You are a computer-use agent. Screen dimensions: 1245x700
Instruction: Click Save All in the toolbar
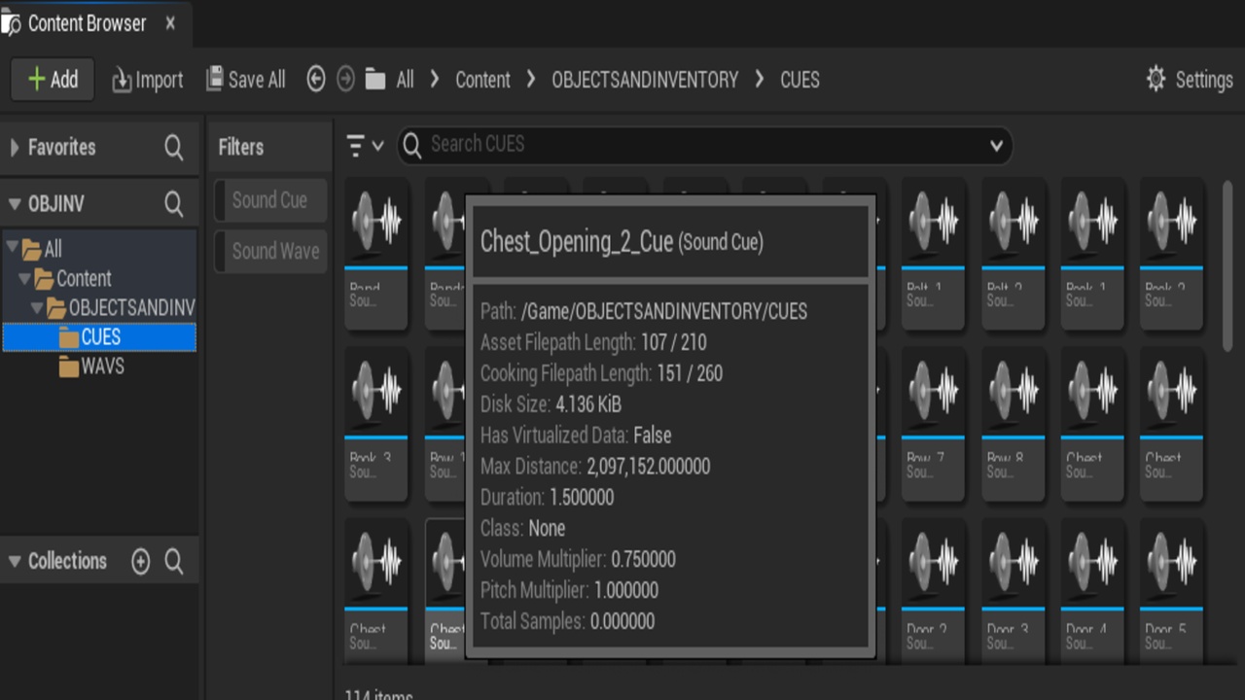[246, 80]
